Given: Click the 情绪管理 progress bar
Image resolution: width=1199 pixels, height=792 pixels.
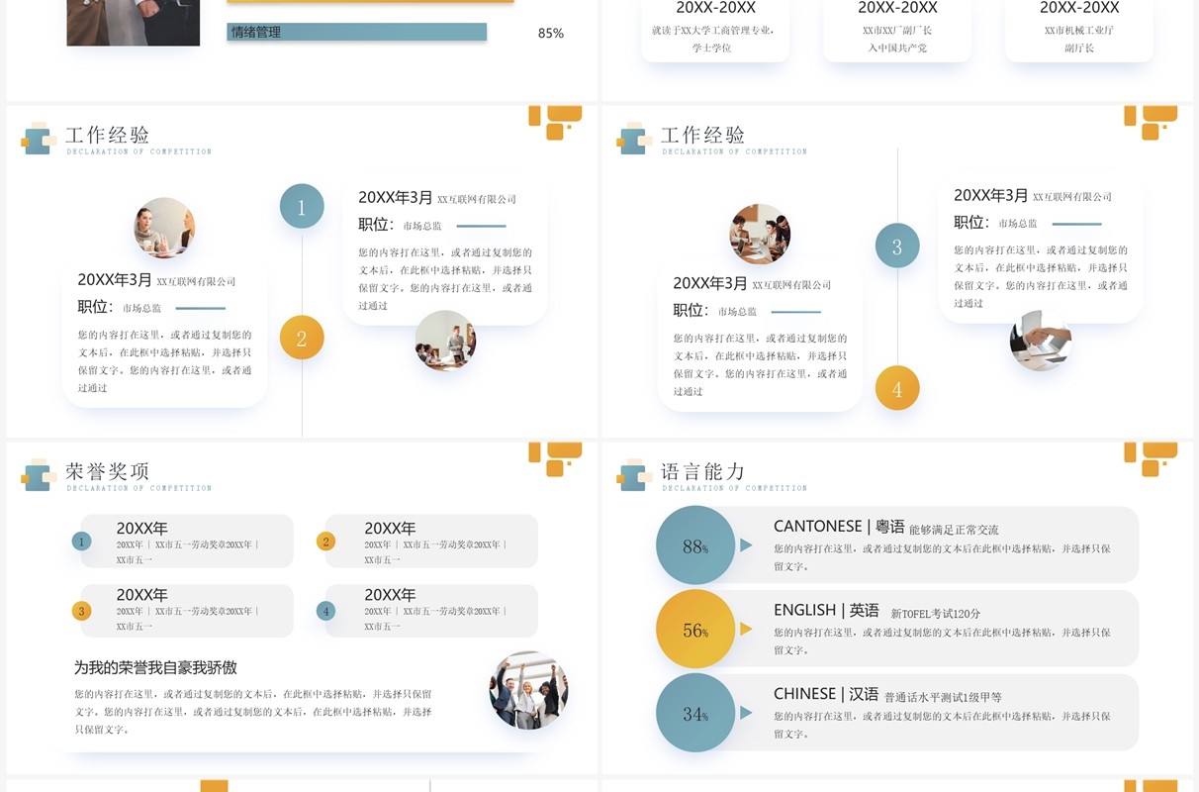Looking at the screenshot, I should (357, 32).
